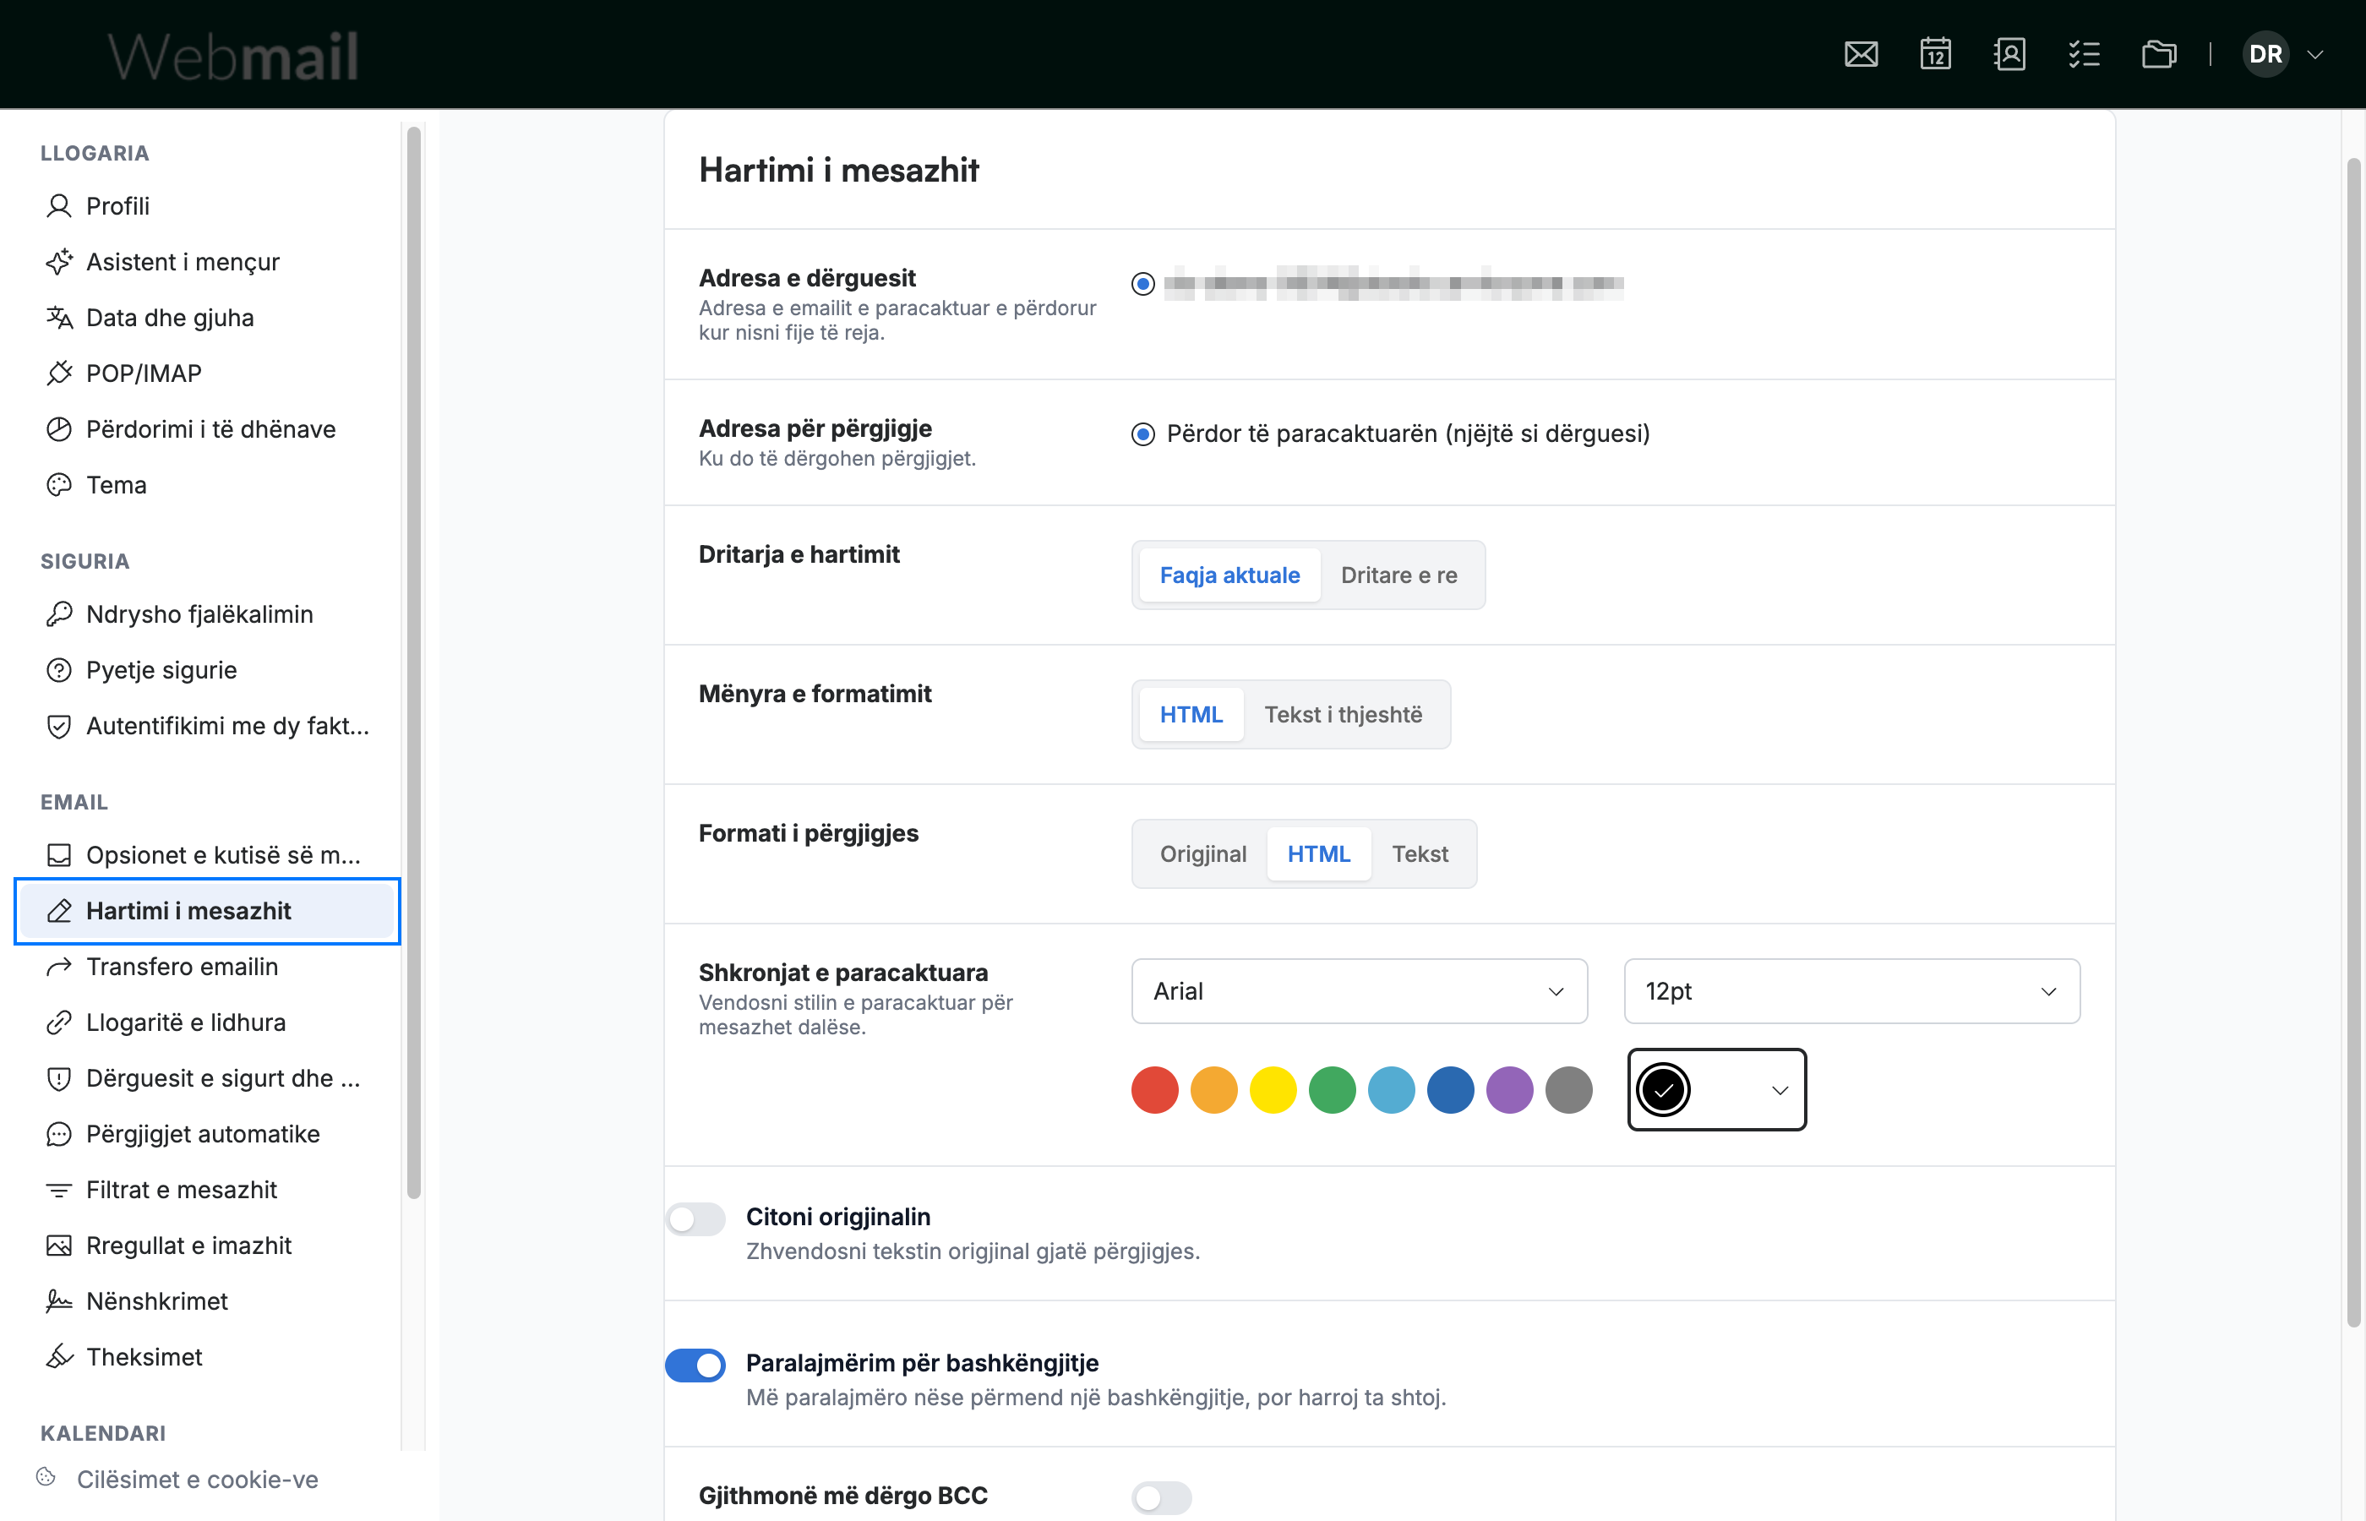This screenshot has width=2366, height=1521.
Task: Click the main page vertical scrollbar
Action: click(x=2354, y=741)
